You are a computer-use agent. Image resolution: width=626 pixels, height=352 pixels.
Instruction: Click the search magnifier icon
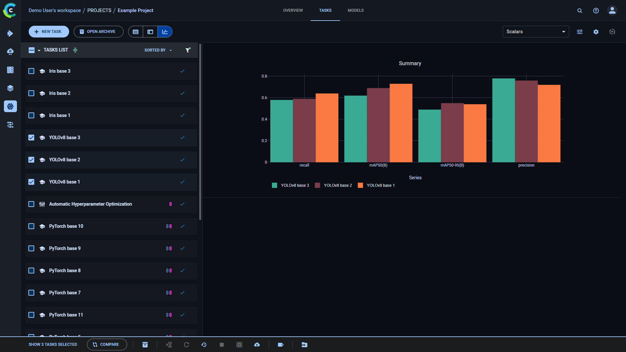pyautogui.click(x=580, y=10)
